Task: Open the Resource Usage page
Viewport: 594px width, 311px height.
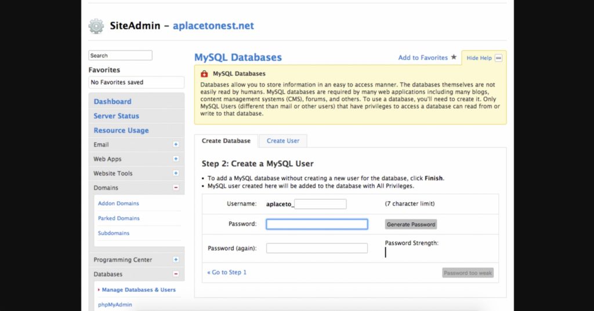Action: tap(121, 130)
